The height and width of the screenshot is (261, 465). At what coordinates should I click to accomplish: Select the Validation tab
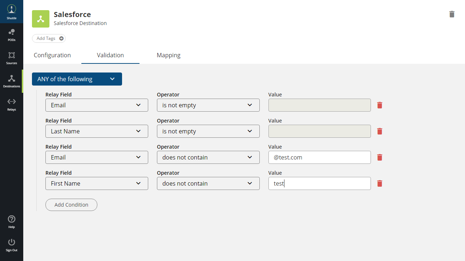110,55
